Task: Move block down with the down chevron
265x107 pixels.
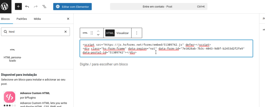Action: 98,35
